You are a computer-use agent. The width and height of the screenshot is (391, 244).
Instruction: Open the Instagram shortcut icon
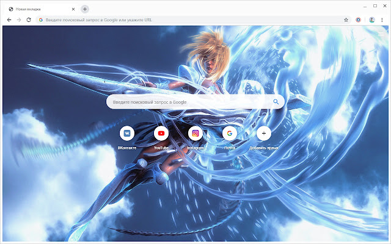click(x=195, y=134)
